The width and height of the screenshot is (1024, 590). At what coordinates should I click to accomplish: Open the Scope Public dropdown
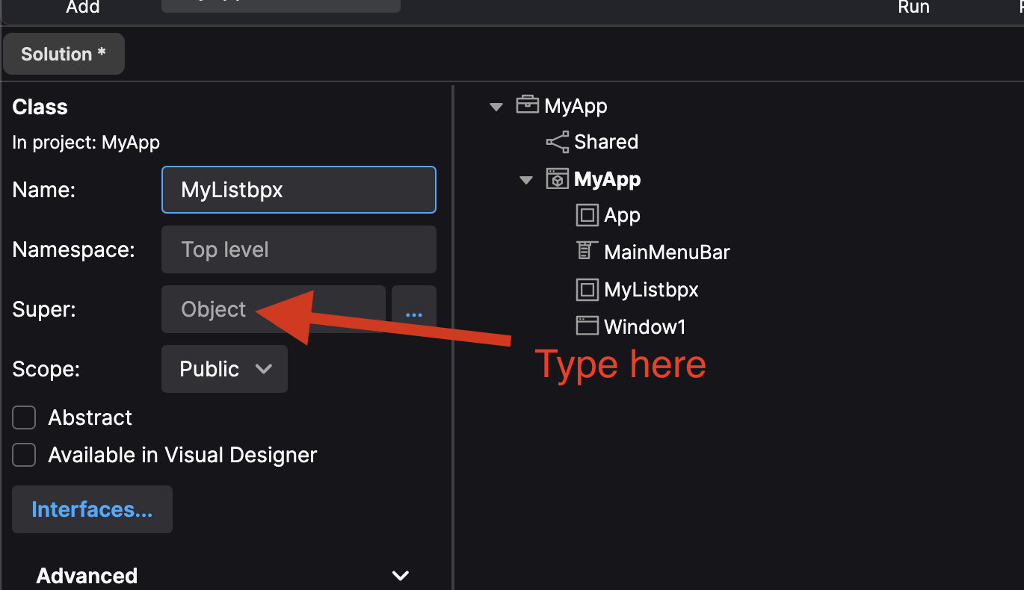tap(224, 369)
